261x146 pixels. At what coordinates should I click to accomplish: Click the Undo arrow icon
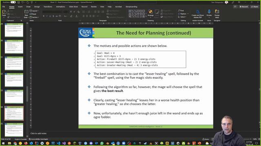pyautogui.click(x=23, y=2)
